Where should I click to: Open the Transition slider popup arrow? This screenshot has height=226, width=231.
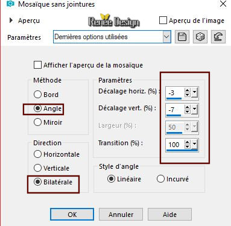tap(194, 144)
